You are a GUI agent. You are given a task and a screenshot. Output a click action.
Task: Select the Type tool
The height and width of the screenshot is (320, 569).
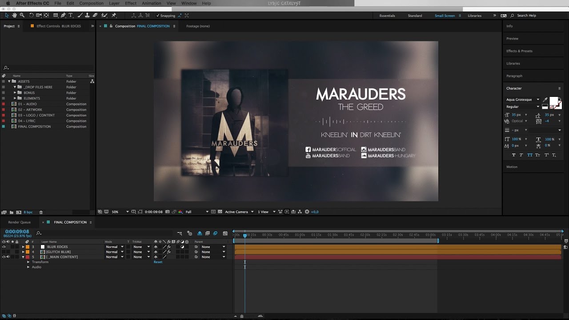[x=71, y=15]
